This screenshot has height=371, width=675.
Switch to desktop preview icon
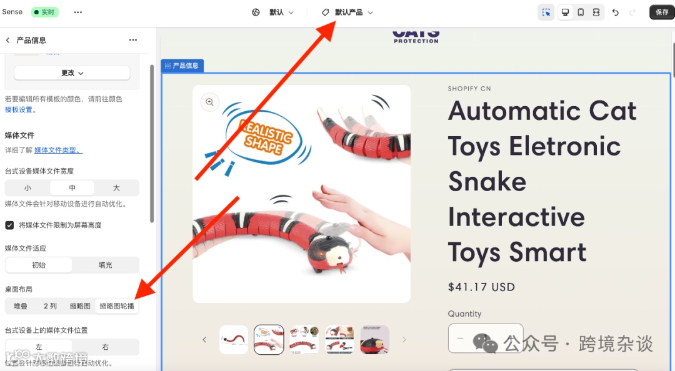[565, 12]
